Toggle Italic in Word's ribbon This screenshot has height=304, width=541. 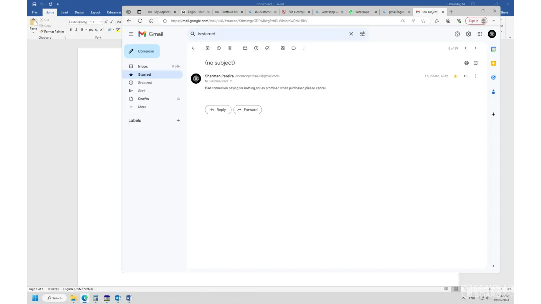coord(76,30)
